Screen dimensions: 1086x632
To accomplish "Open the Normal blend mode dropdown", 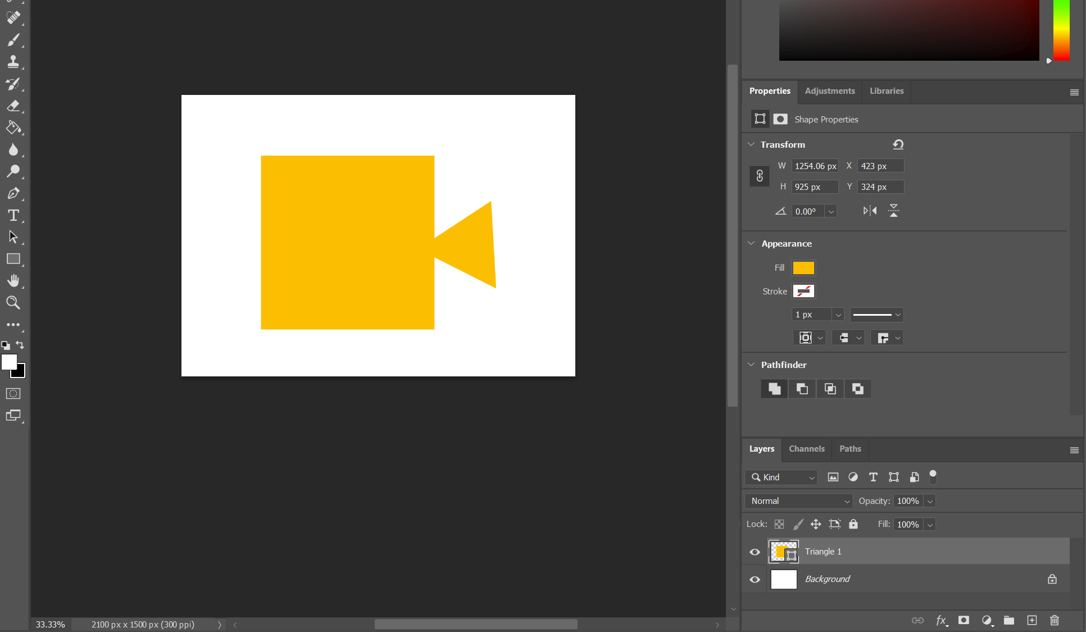I will [798, 501].
